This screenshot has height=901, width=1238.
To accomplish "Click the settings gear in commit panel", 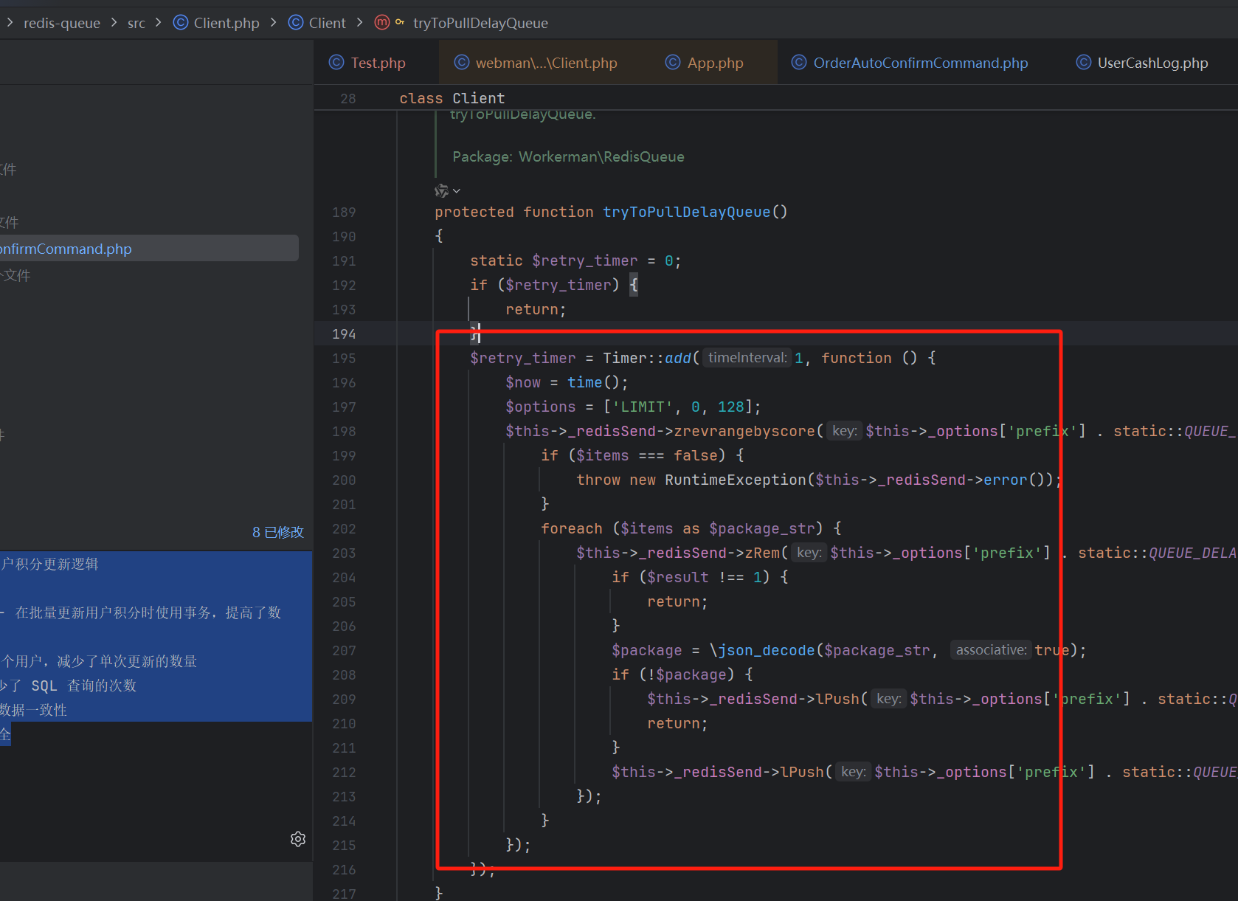I will point(298,839).
